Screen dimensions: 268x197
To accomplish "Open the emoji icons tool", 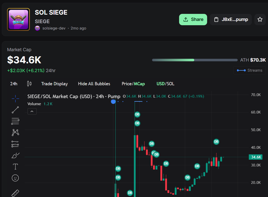I will 15,178.
